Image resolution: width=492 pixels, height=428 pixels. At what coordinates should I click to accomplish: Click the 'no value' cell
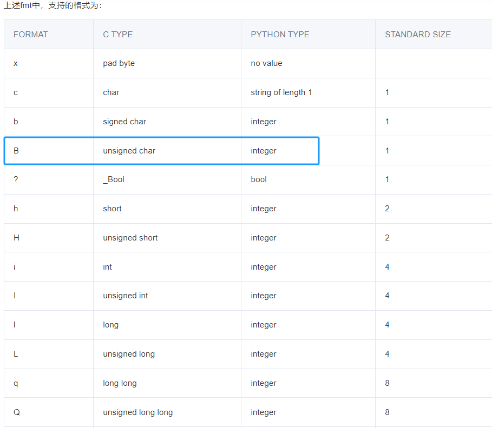tap(266, 63)
